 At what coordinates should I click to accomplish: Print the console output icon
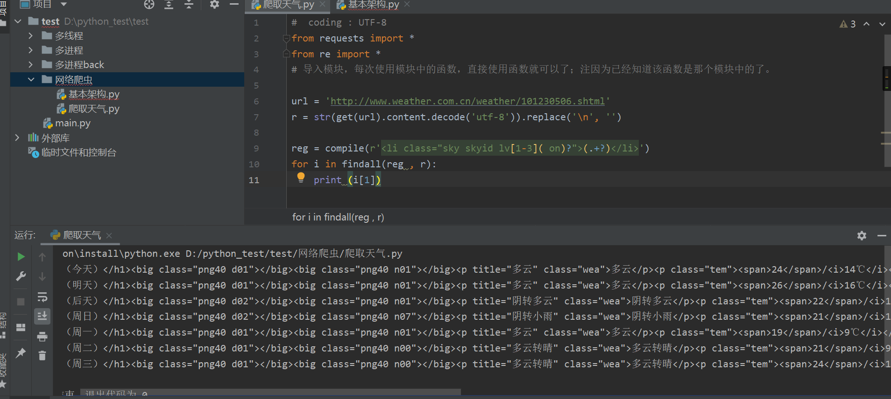pyautogui.click(x=42, y=336)
